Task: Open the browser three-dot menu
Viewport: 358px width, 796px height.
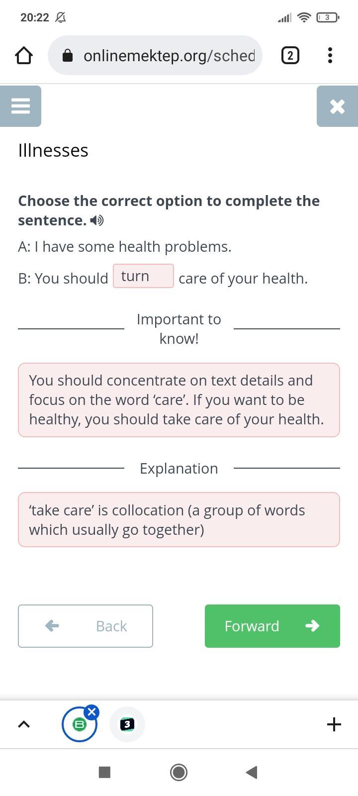Action: [330, 55]
